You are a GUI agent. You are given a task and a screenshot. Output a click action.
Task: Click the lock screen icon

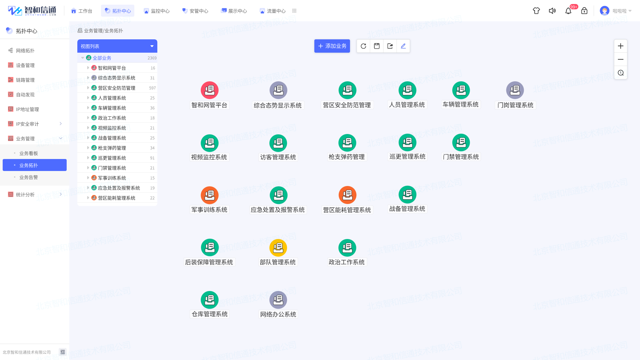584,11
